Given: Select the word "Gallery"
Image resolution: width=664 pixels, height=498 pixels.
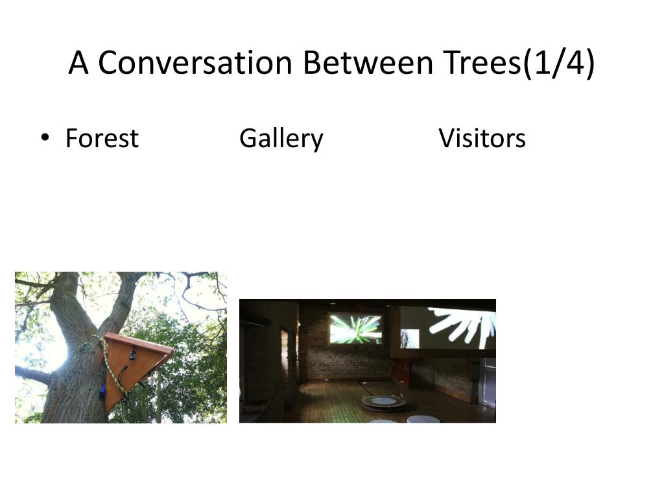Looking at the screenshot, I should tap(281, 139).
